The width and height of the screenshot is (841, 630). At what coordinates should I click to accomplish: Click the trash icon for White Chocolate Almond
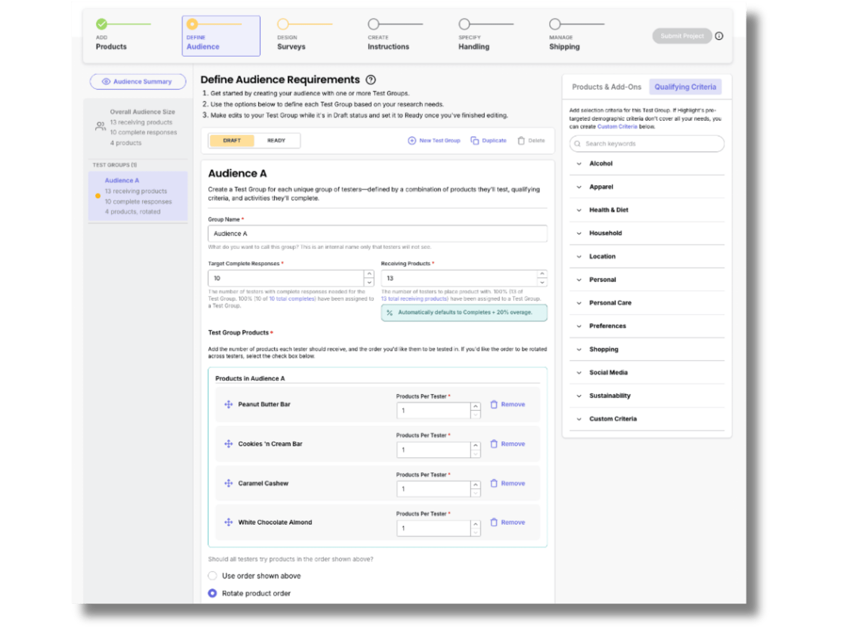click(x=494, y=522)
